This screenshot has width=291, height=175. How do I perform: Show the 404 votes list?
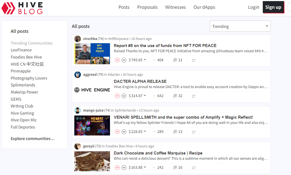158,60
